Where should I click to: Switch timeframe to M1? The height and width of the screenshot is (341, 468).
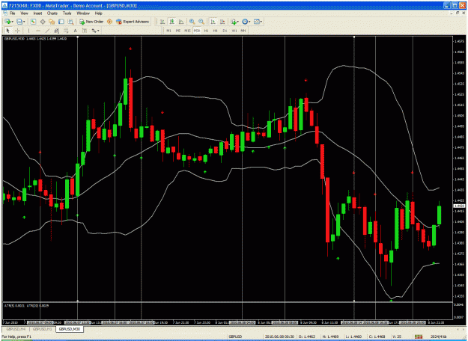click(x=168, y=31)
